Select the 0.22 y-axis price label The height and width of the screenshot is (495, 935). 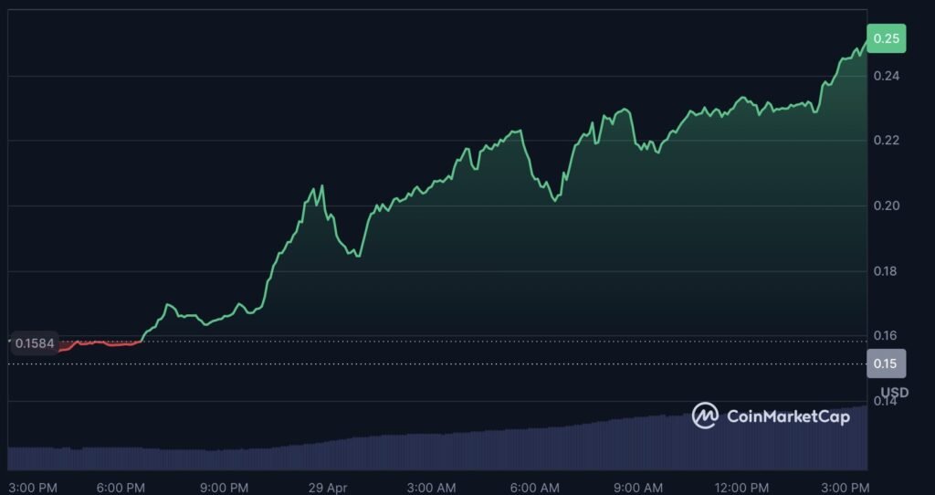point(886,141)
